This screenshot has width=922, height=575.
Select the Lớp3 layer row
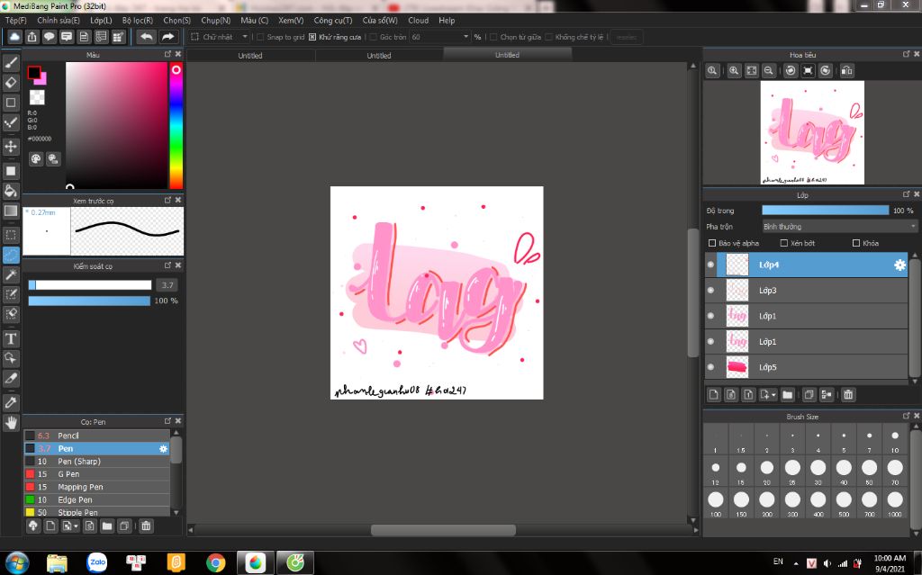(x=806, y=291)
